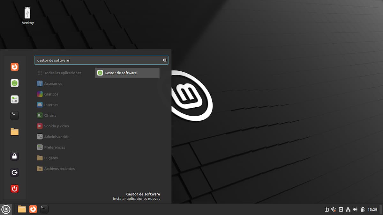Open Archivos recientes list
383x215 pixels.
pos(59,168)
